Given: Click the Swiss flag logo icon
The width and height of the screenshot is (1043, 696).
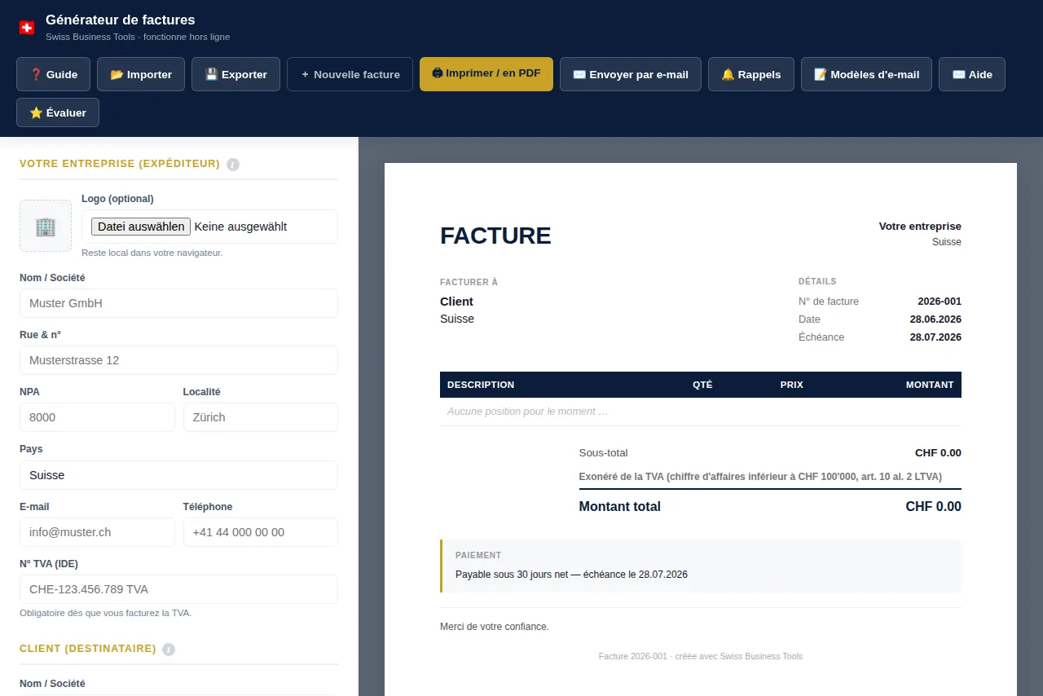Looking at the screenshot, I should pyautogui.click(x=27, y=28).
